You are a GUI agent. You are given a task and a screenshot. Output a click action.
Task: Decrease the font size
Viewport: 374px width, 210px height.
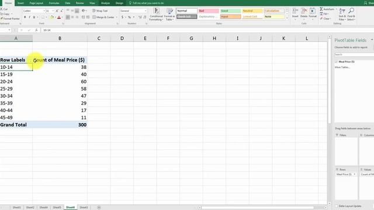pyautogui.click(x=61, y=11)
